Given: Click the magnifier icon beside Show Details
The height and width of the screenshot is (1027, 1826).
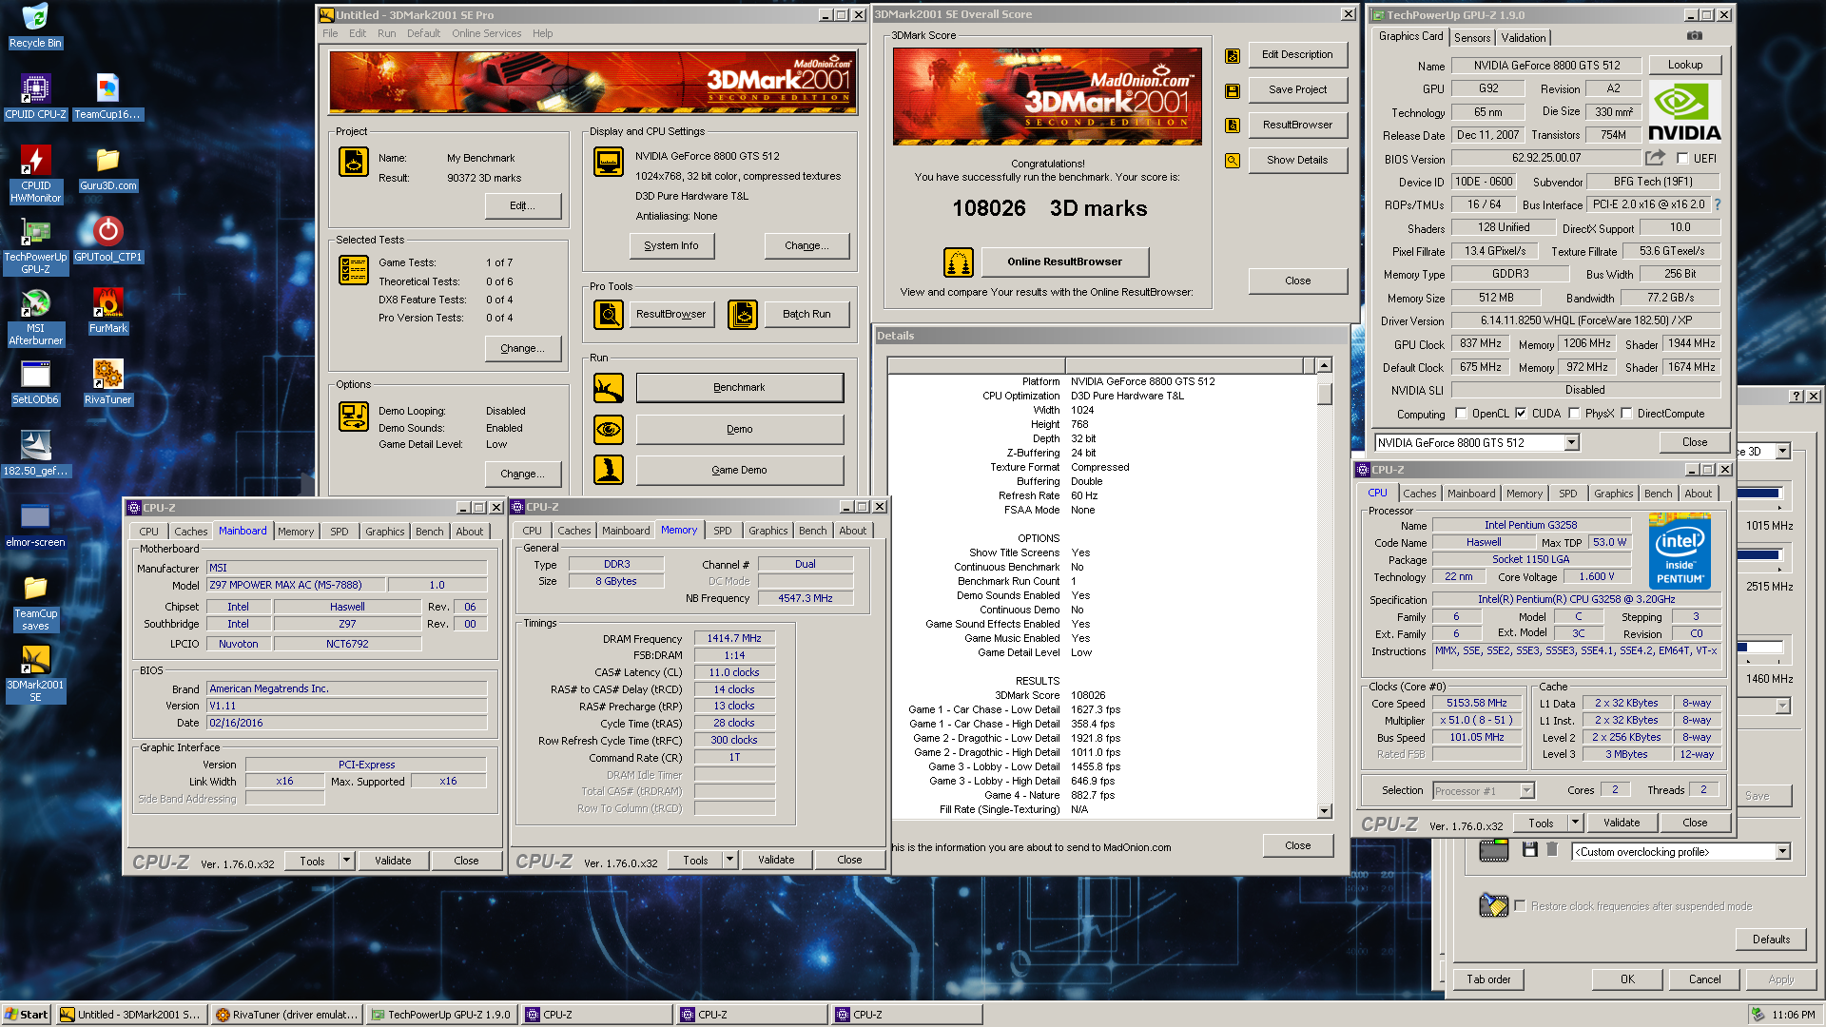Looking at the screenshot, I should click(x=1233, y=161).
